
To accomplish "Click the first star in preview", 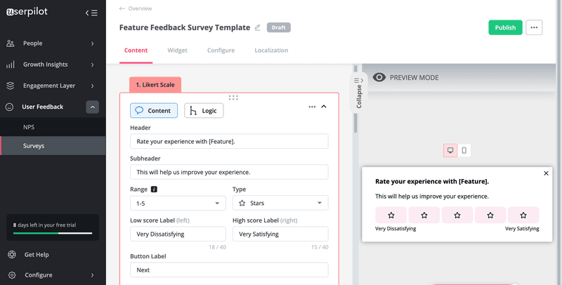I will click(x=391, y=216).
